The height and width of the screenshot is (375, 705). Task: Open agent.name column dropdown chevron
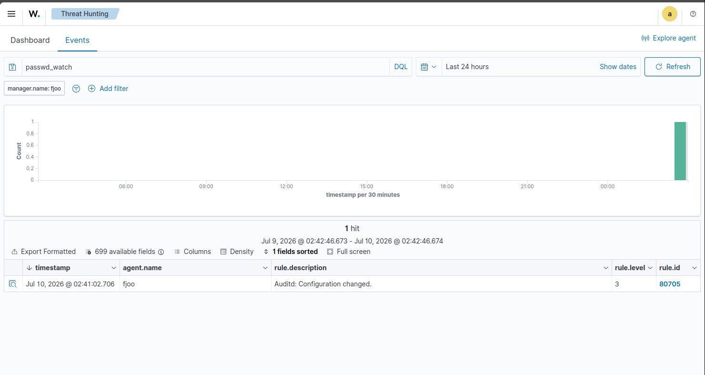(x=265, y=268)
